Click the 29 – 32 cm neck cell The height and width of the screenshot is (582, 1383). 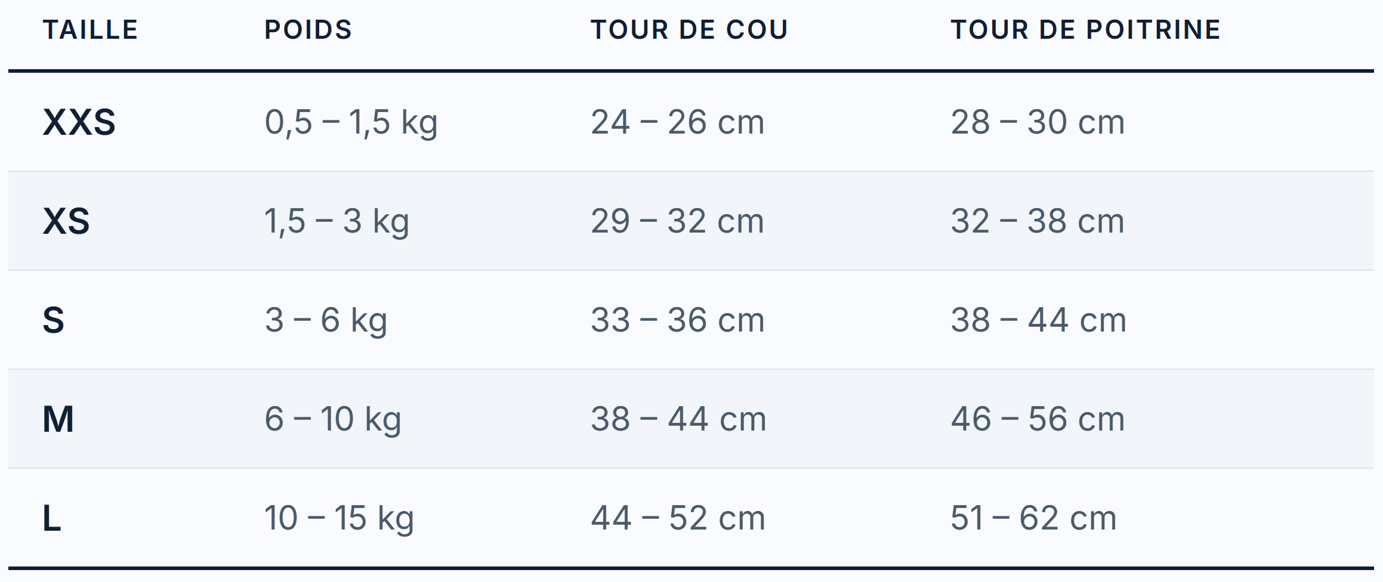click(677, 221)
